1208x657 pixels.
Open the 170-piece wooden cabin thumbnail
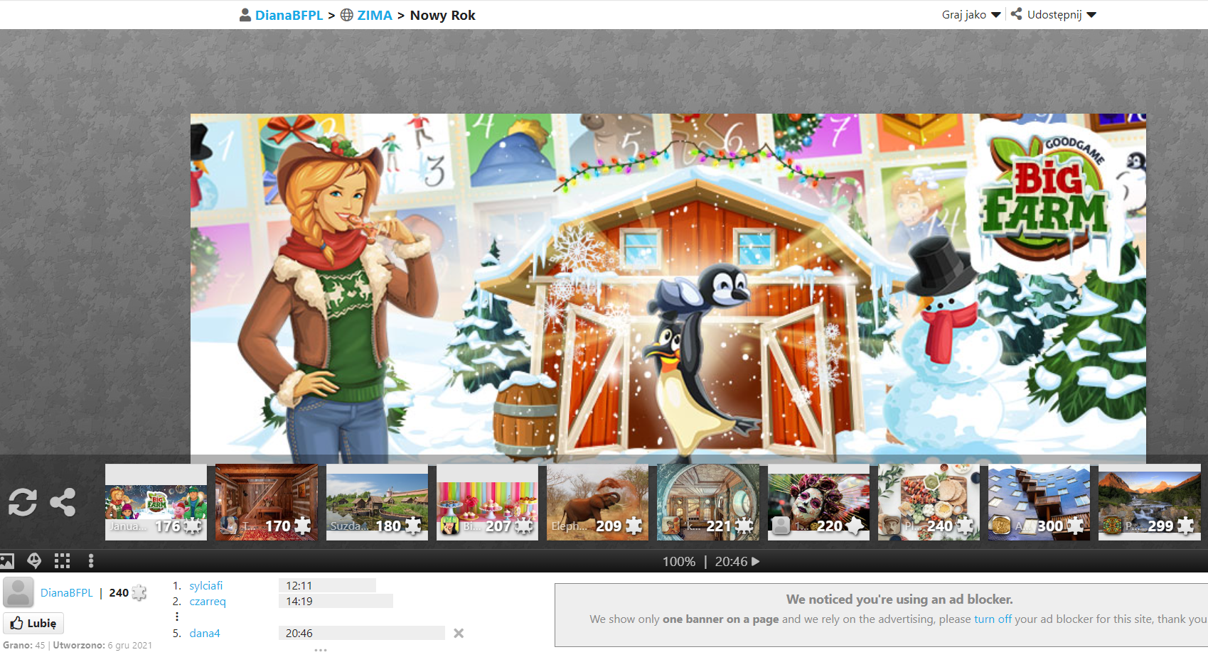click(267, 502)
